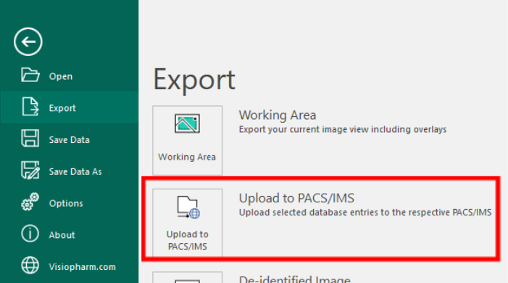Click the Working Area export button

(x=188, y=140)
